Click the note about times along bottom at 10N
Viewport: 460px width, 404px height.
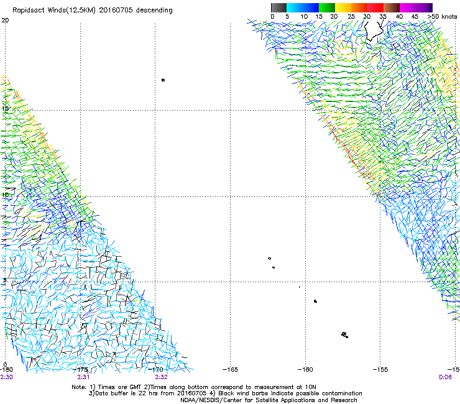point(230,387)
